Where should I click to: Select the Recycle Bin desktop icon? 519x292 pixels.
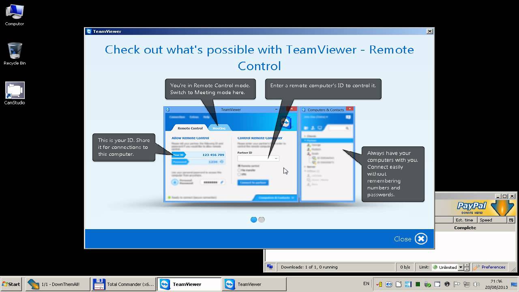15,54
